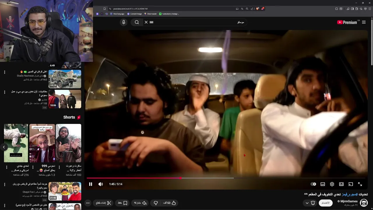373x210 pixels.
Task: Mute the video with the speaker icon
Action: [x=101, y=184]
